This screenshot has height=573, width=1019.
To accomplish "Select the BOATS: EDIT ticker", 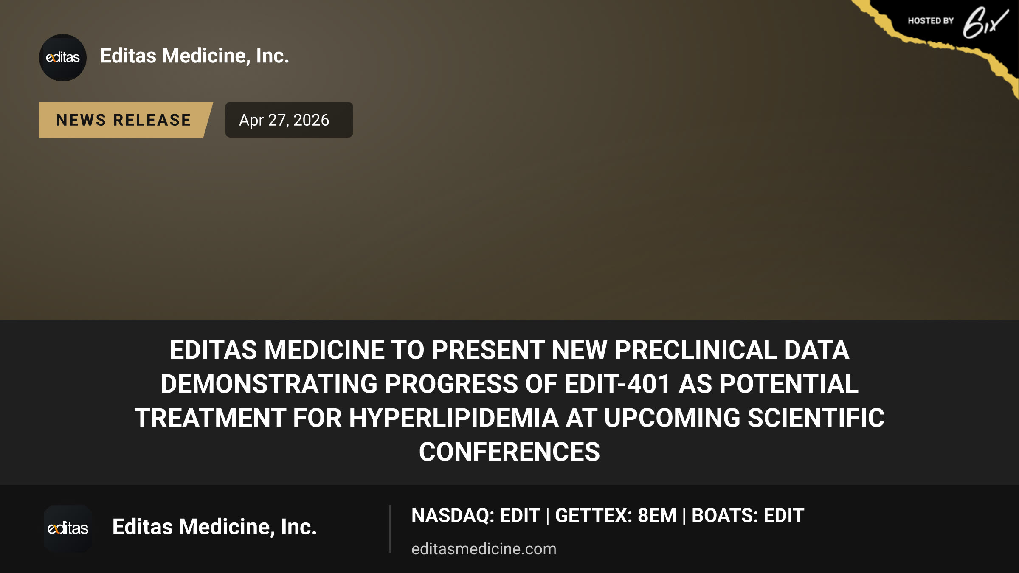I will [748, 516].
